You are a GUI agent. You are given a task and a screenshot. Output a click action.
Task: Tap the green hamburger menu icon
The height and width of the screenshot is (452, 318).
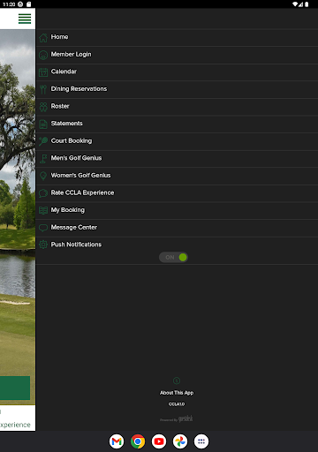pos(25,19)
